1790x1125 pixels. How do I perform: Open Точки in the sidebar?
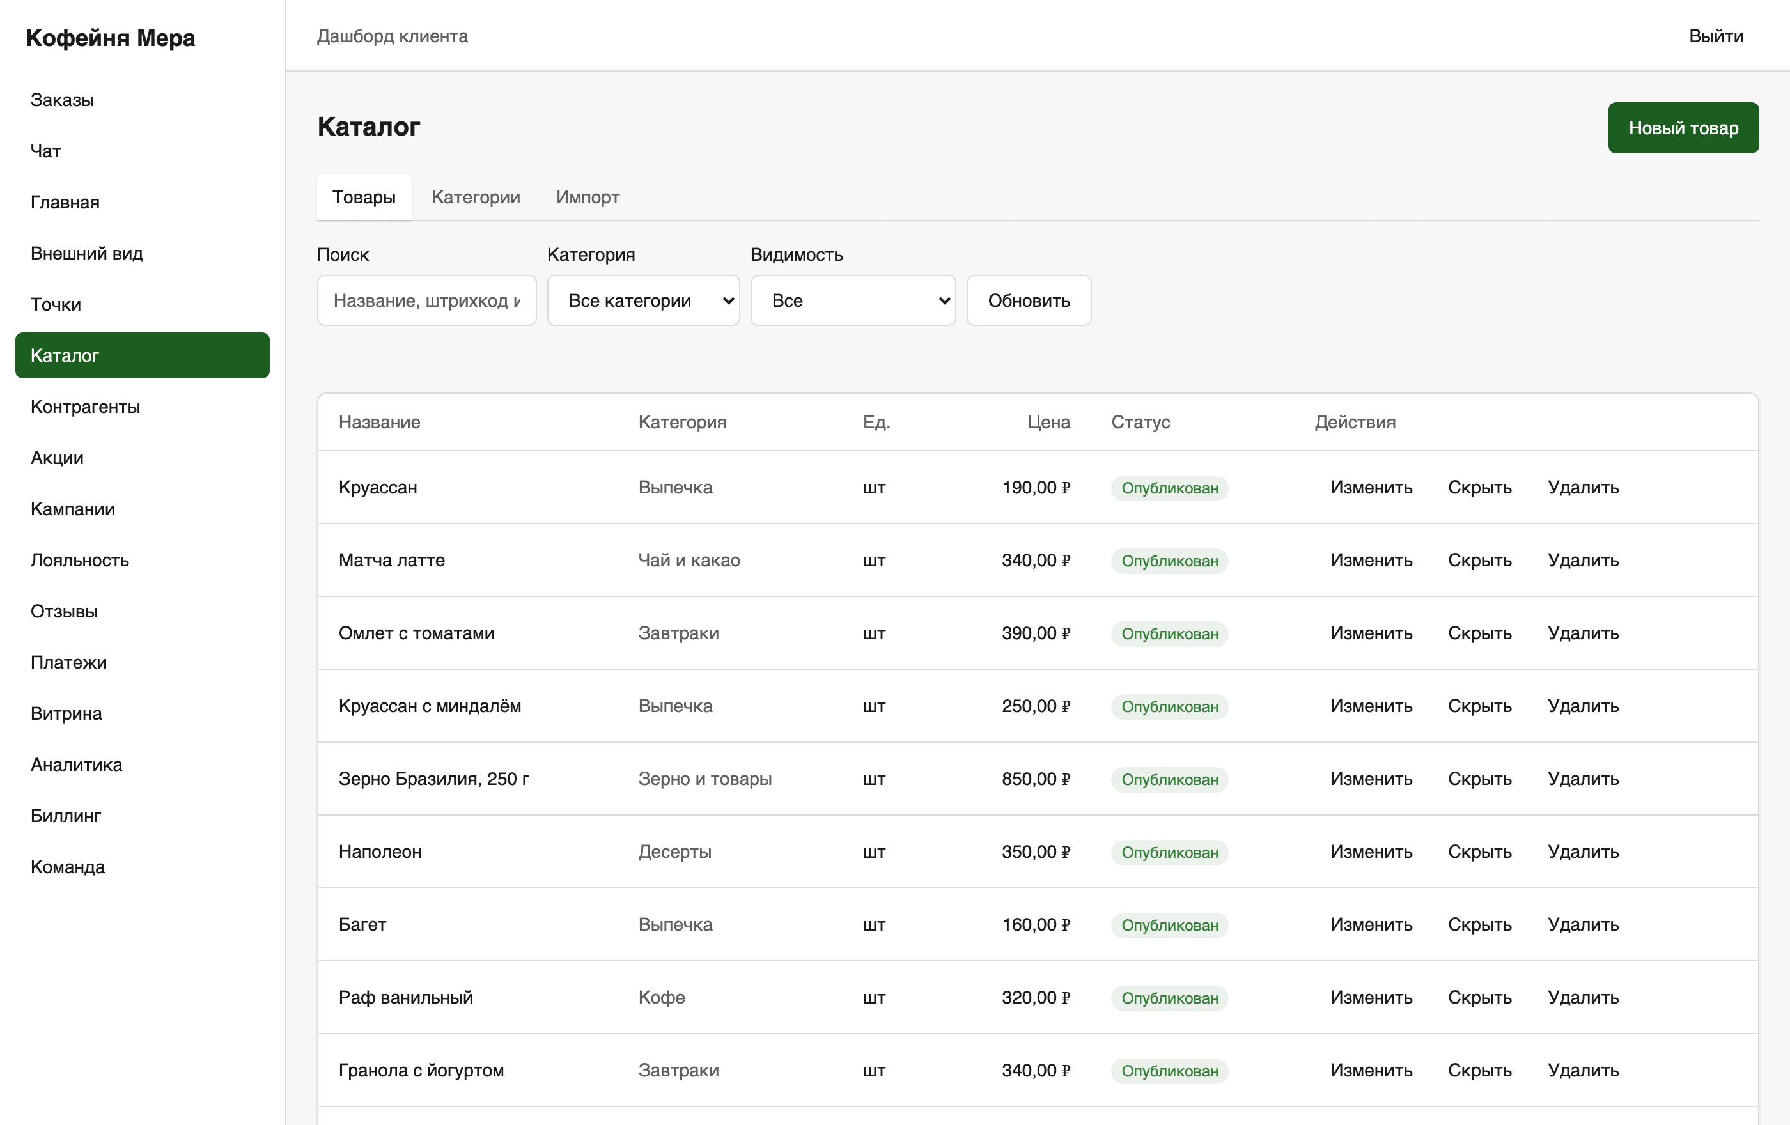coord(142,305)
